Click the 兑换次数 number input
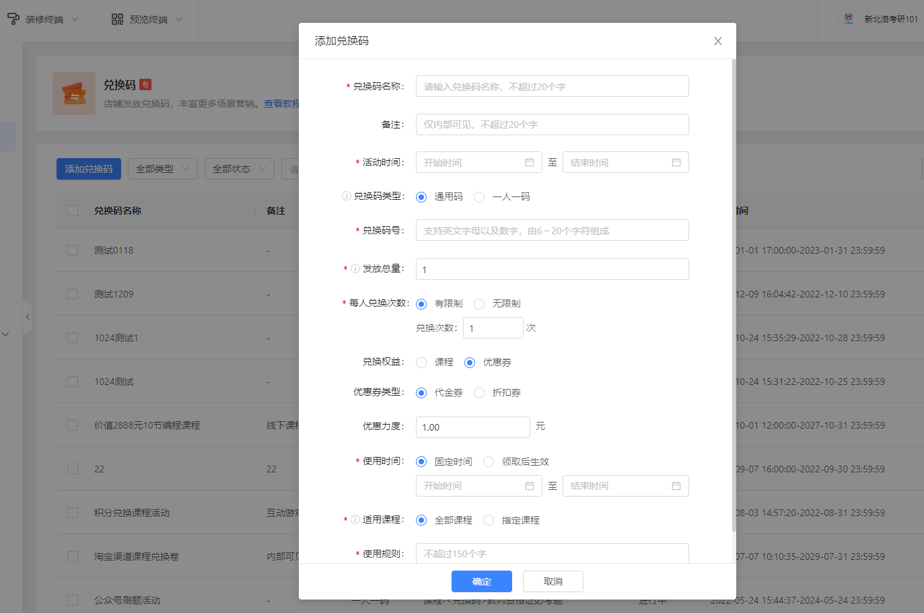Image resolution: width=924 pixels, height=613 pixels. [x=493, y=328]
